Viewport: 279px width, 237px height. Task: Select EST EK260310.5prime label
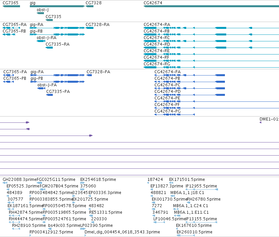(194, 232)
